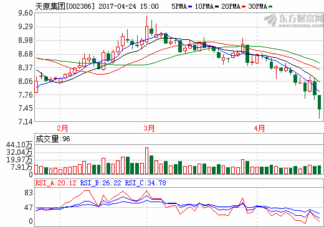
Task: Click the RSI_A:20.12 indicator label
Action: click(x=55, y=183)
